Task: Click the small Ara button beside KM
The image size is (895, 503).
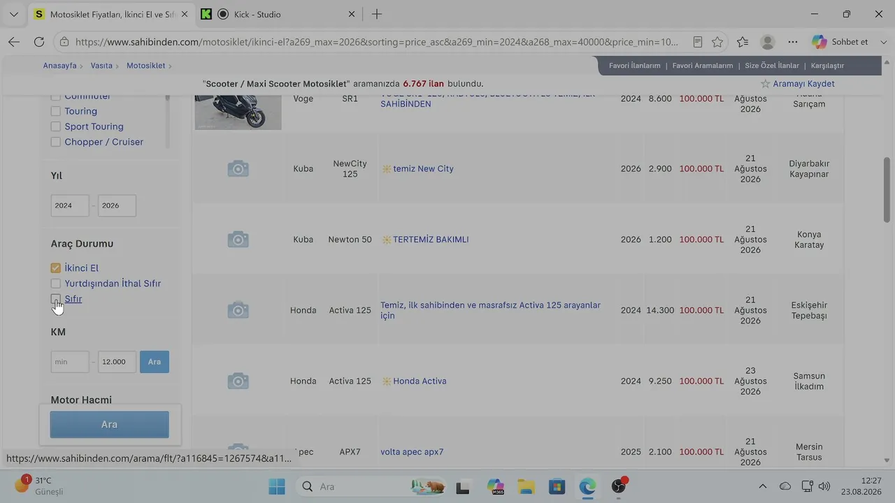Action: pyautogui.click(x=155, y=362)
